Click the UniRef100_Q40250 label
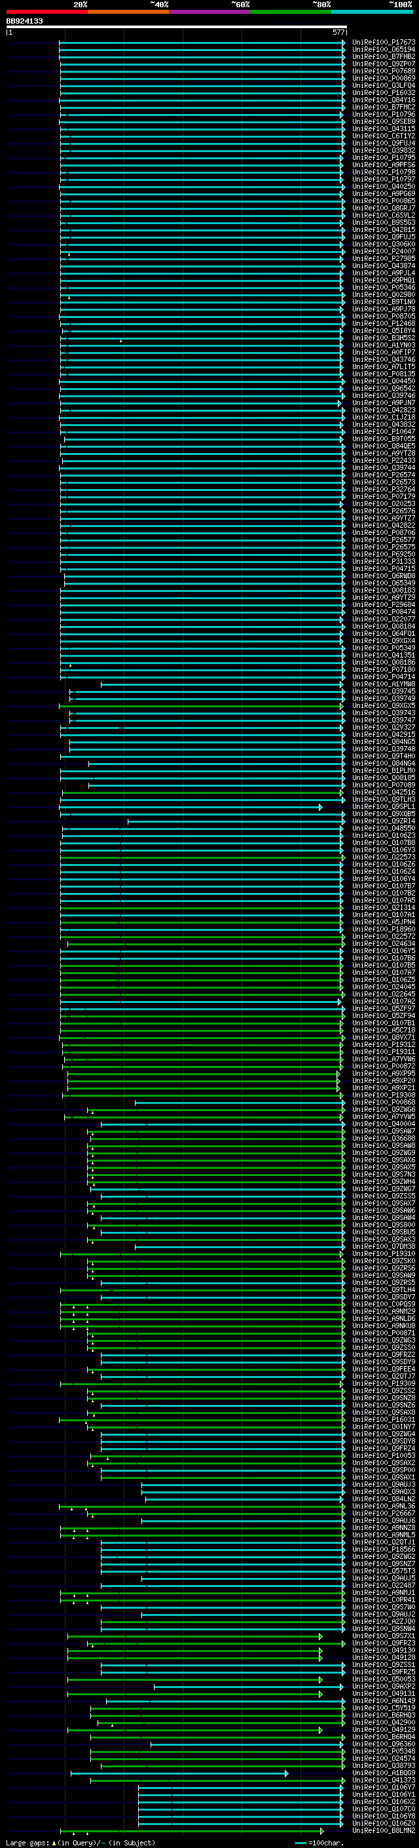 point(384,187)
